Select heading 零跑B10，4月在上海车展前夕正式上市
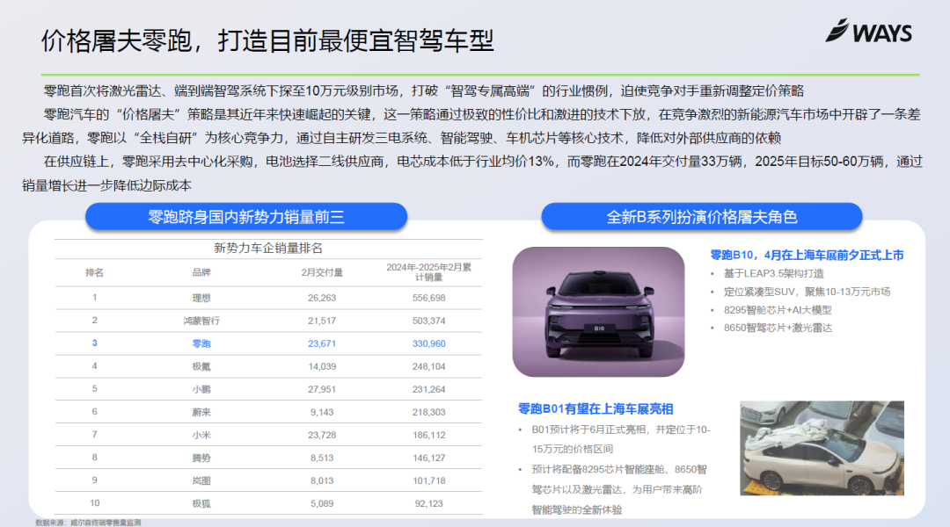The height and width of the screenshot is (527, 950). click(x=807, y=256)
